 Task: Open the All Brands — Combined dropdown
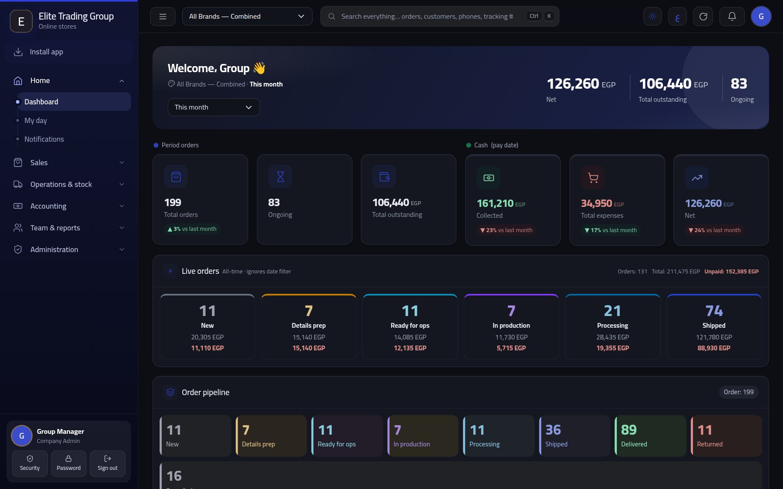coord(247,17)
